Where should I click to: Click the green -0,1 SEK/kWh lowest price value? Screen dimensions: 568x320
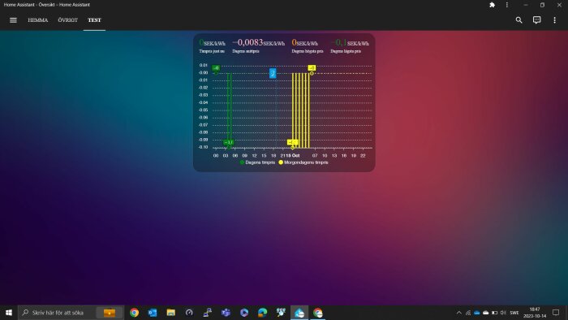pos(350,42)
